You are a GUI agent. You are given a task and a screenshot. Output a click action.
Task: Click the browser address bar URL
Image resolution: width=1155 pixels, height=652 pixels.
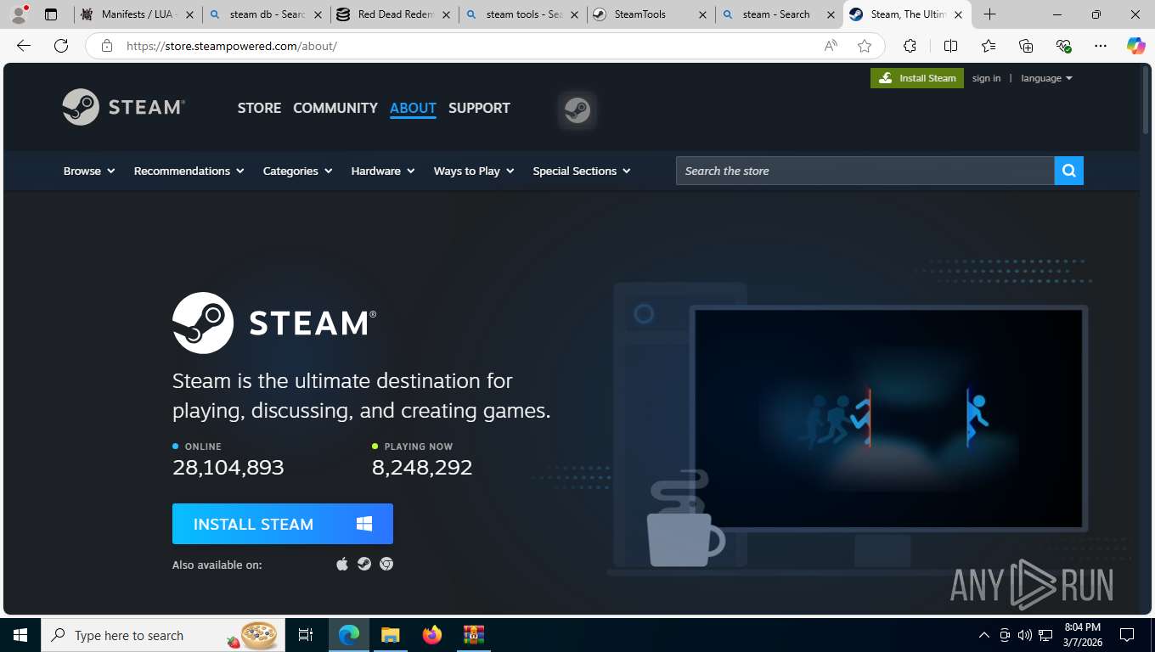point(232,46)
